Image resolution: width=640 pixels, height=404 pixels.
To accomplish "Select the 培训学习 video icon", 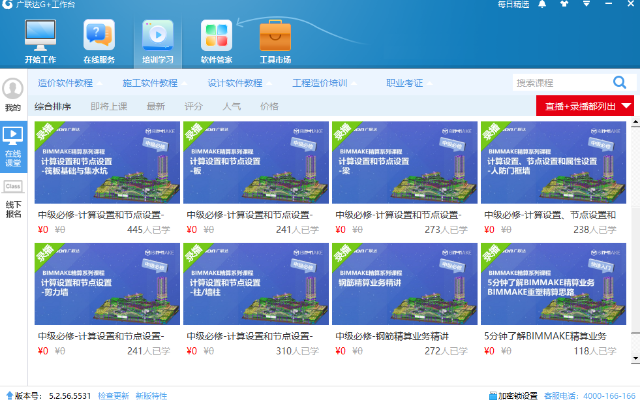I will 157,35.
